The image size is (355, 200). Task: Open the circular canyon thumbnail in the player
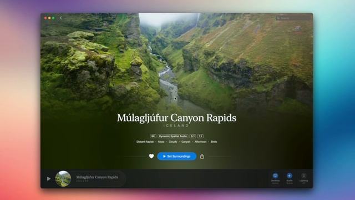63,179
